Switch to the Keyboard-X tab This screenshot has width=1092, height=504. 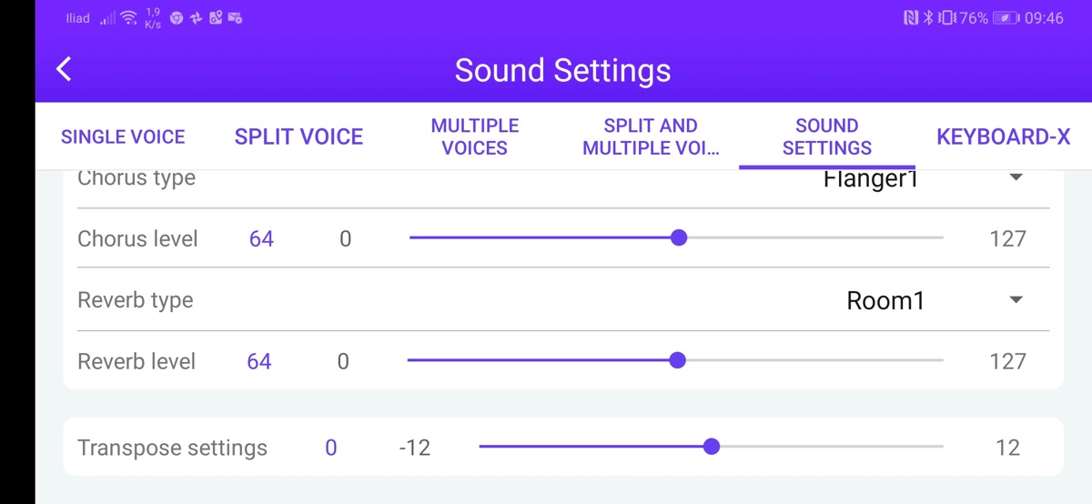(x=1003, y=136)
